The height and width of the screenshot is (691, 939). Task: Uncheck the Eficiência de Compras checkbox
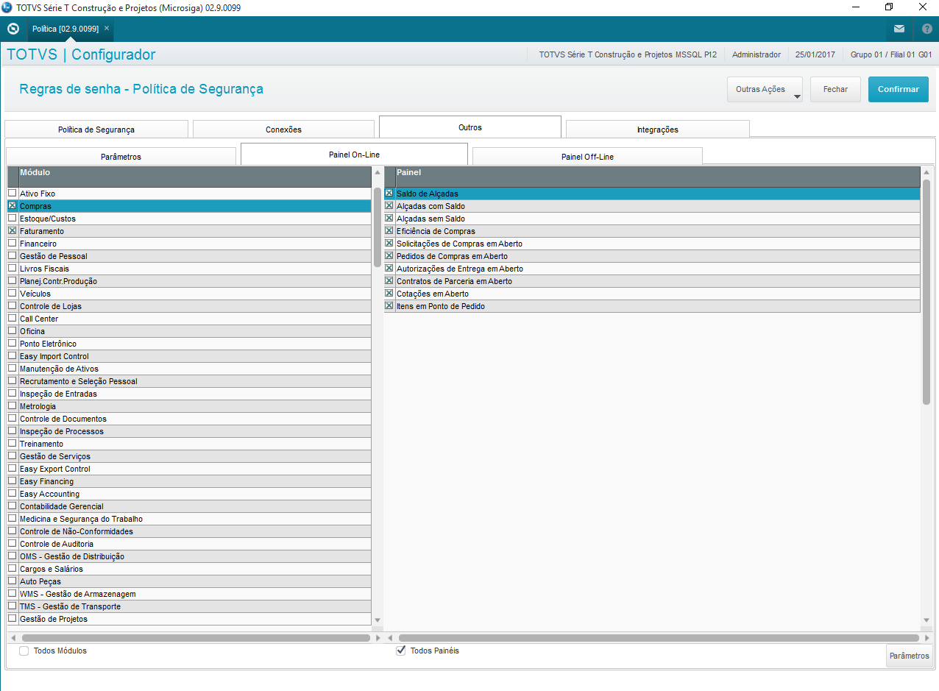pyautogui.click(x=389, y=230)
